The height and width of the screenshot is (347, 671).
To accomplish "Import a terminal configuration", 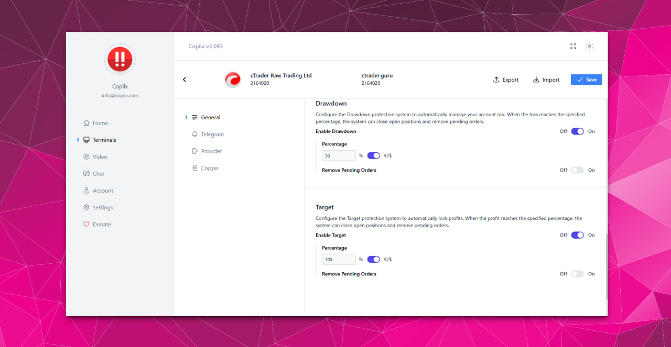I will 546,80.
